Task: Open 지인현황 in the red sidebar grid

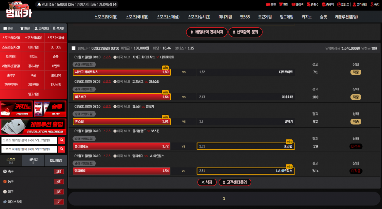Action: [33, 85]
